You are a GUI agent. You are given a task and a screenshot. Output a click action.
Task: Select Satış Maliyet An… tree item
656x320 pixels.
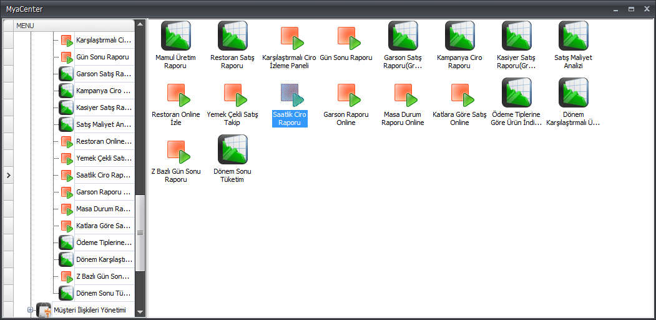coord(104,124)
